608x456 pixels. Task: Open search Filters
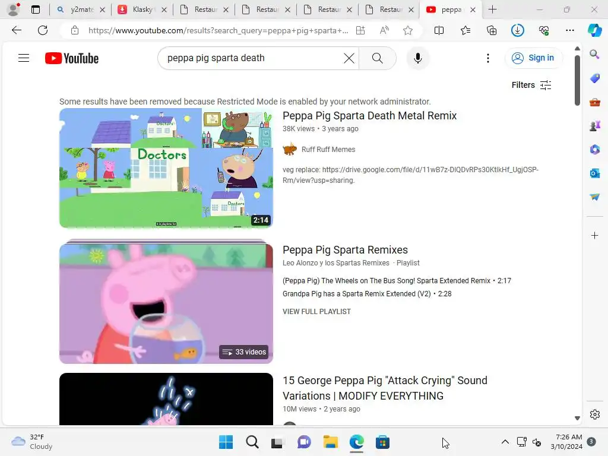point(531,85)
